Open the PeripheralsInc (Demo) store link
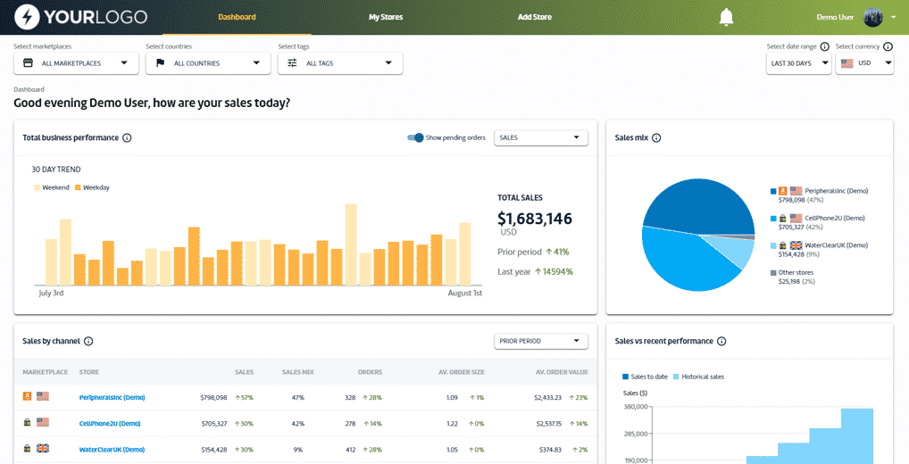Screen dimensions: 909x464 112,397
